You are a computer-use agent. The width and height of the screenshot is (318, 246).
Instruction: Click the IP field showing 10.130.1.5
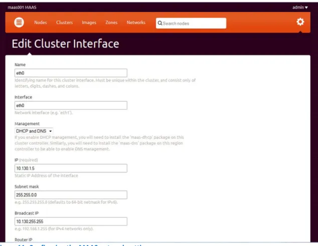click(x=71, y=168)
